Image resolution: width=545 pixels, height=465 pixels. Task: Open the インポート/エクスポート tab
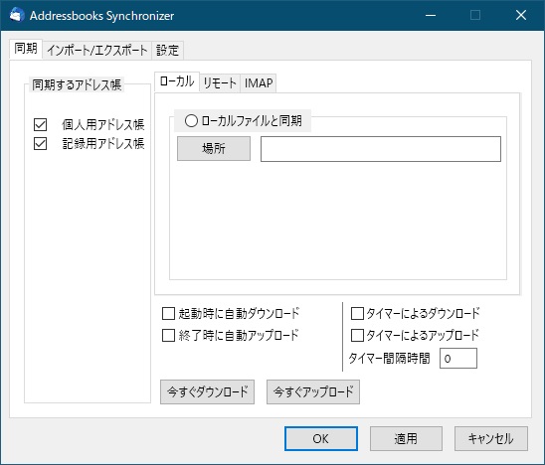coord(97,51)
